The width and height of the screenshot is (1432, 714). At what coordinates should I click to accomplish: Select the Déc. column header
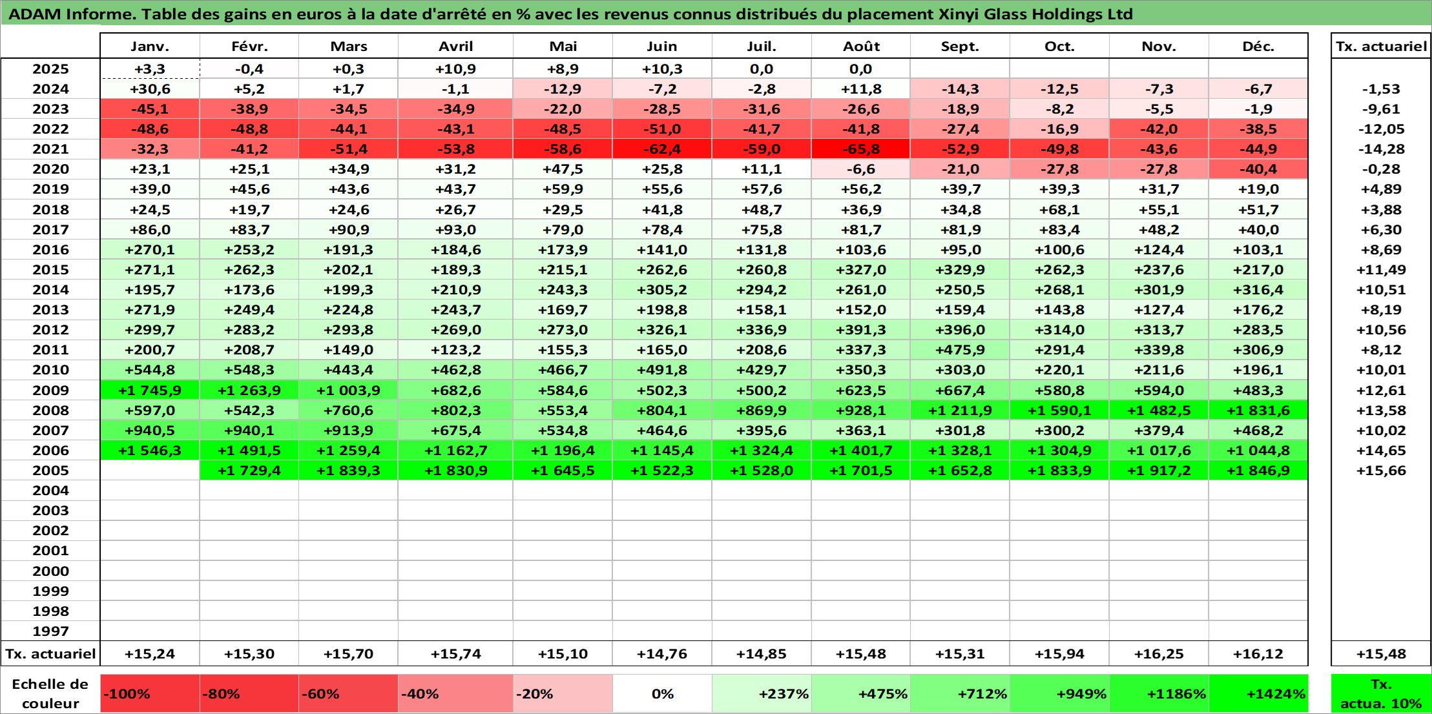pos(1258,46)
